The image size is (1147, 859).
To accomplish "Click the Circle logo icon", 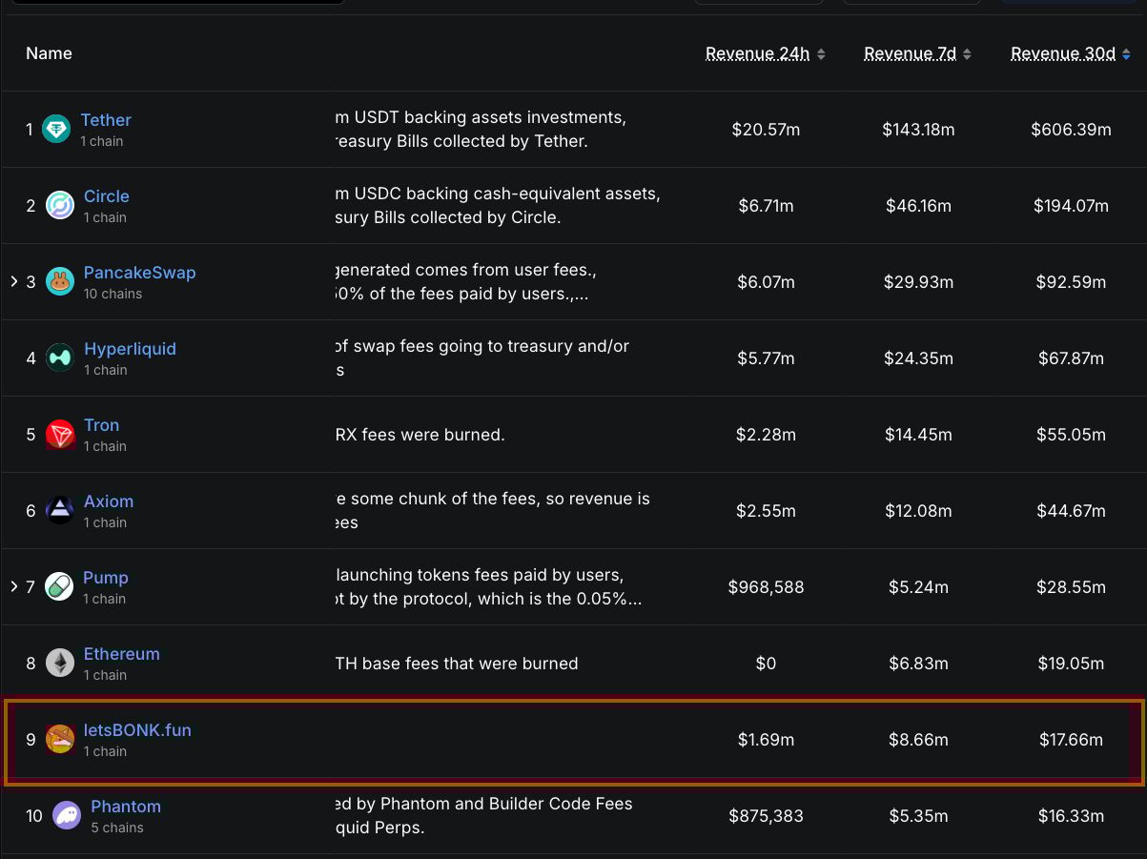I will coord(60,205).
